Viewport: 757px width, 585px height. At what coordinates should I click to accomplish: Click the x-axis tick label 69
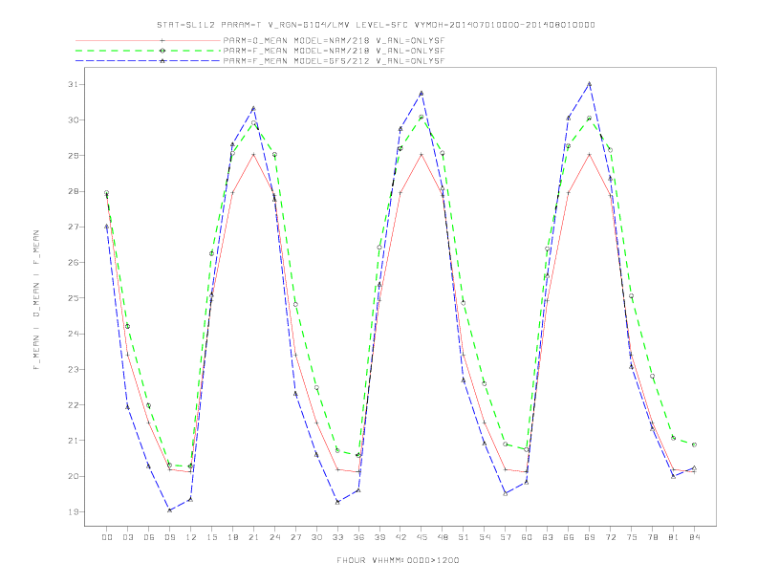point(590,537)
